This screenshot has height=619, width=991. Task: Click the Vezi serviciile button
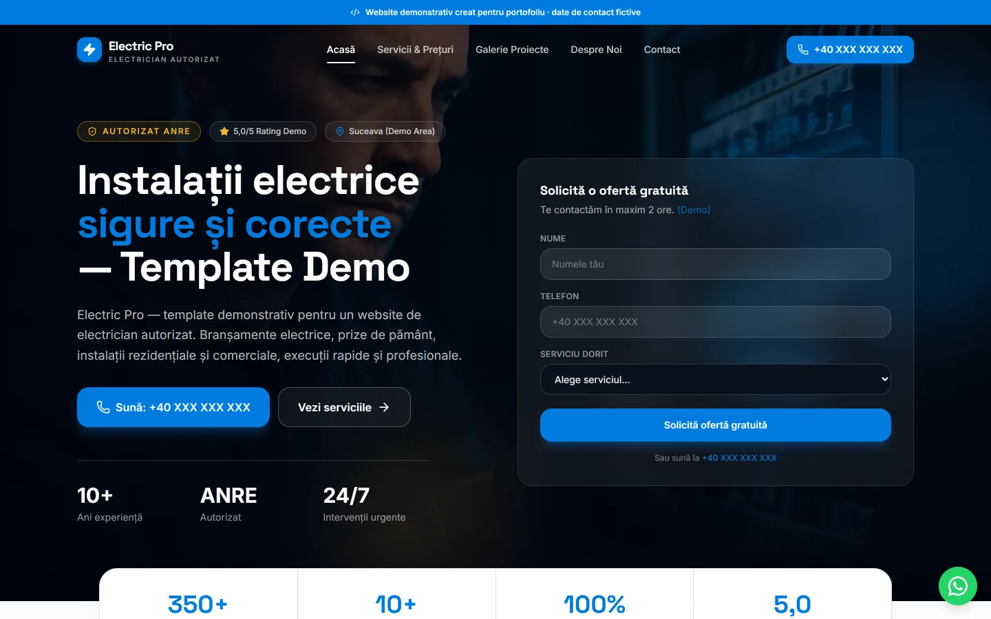click(x=344, y=407)
